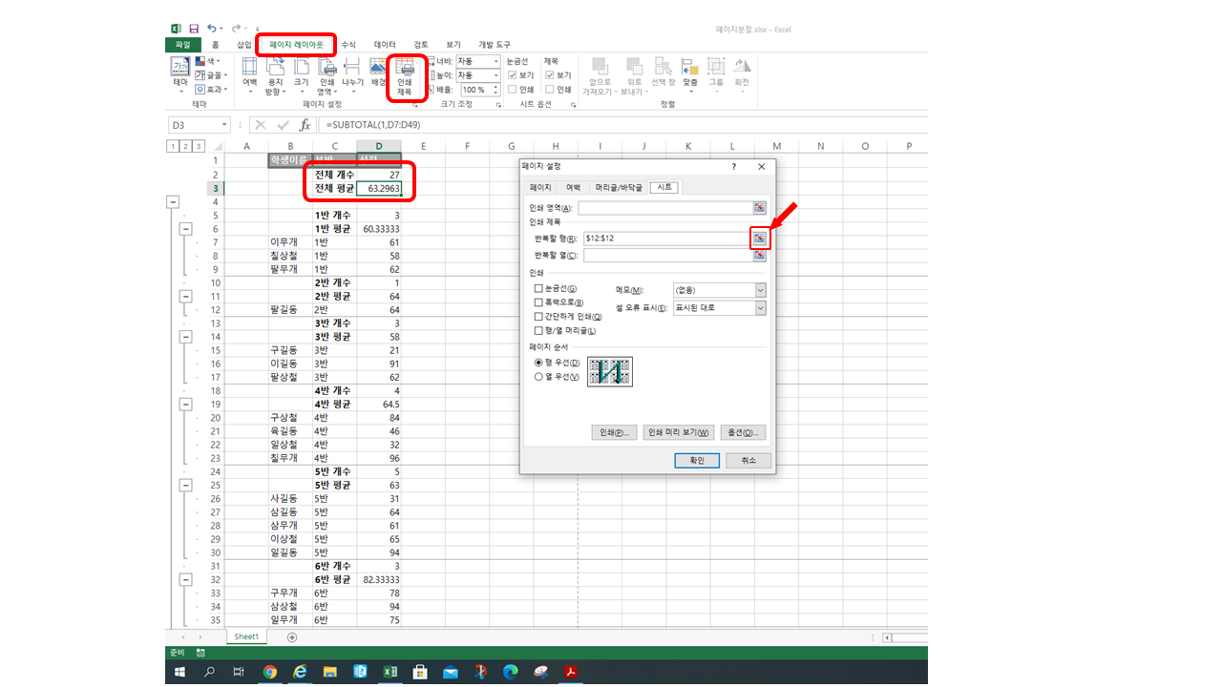Click the save icon in quick access toolbar
The image size is (1222, 687).
coord(194,30)
